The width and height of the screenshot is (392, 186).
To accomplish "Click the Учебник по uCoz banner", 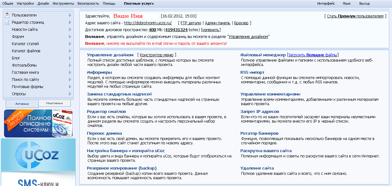I will click(38, 123).
